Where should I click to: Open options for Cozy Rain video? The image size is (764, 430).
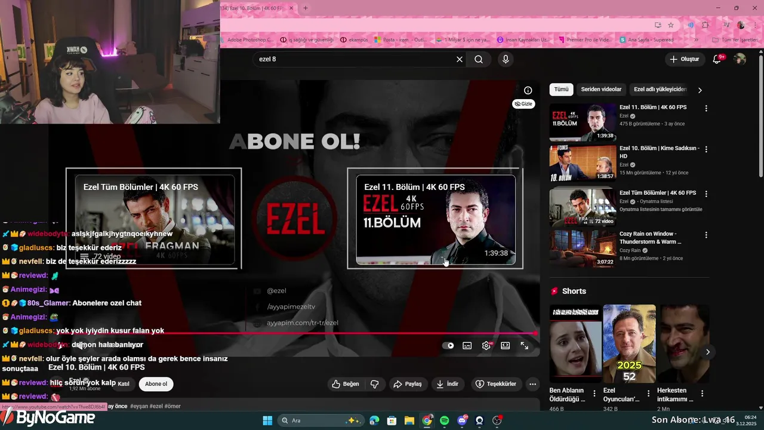tap(706, 235)
